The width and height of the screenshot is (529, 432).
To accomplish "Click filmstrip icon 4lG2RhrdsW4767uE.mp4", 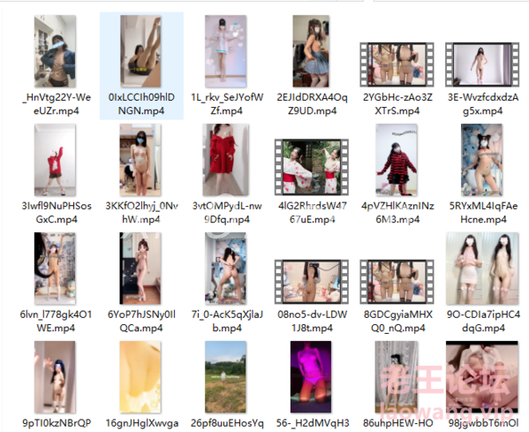I will [x=312, y=167].
